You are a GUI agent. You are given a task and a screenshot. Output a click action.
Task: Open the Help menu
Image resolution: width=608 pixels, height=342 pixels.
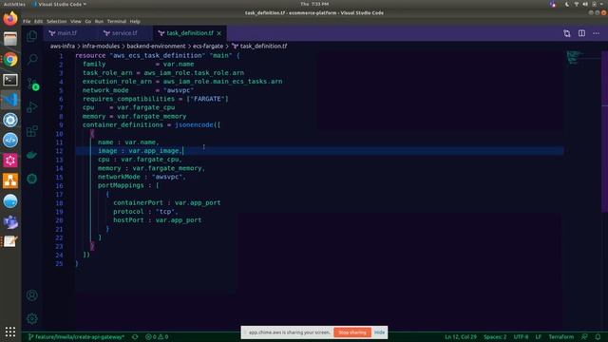click(135, 21)
